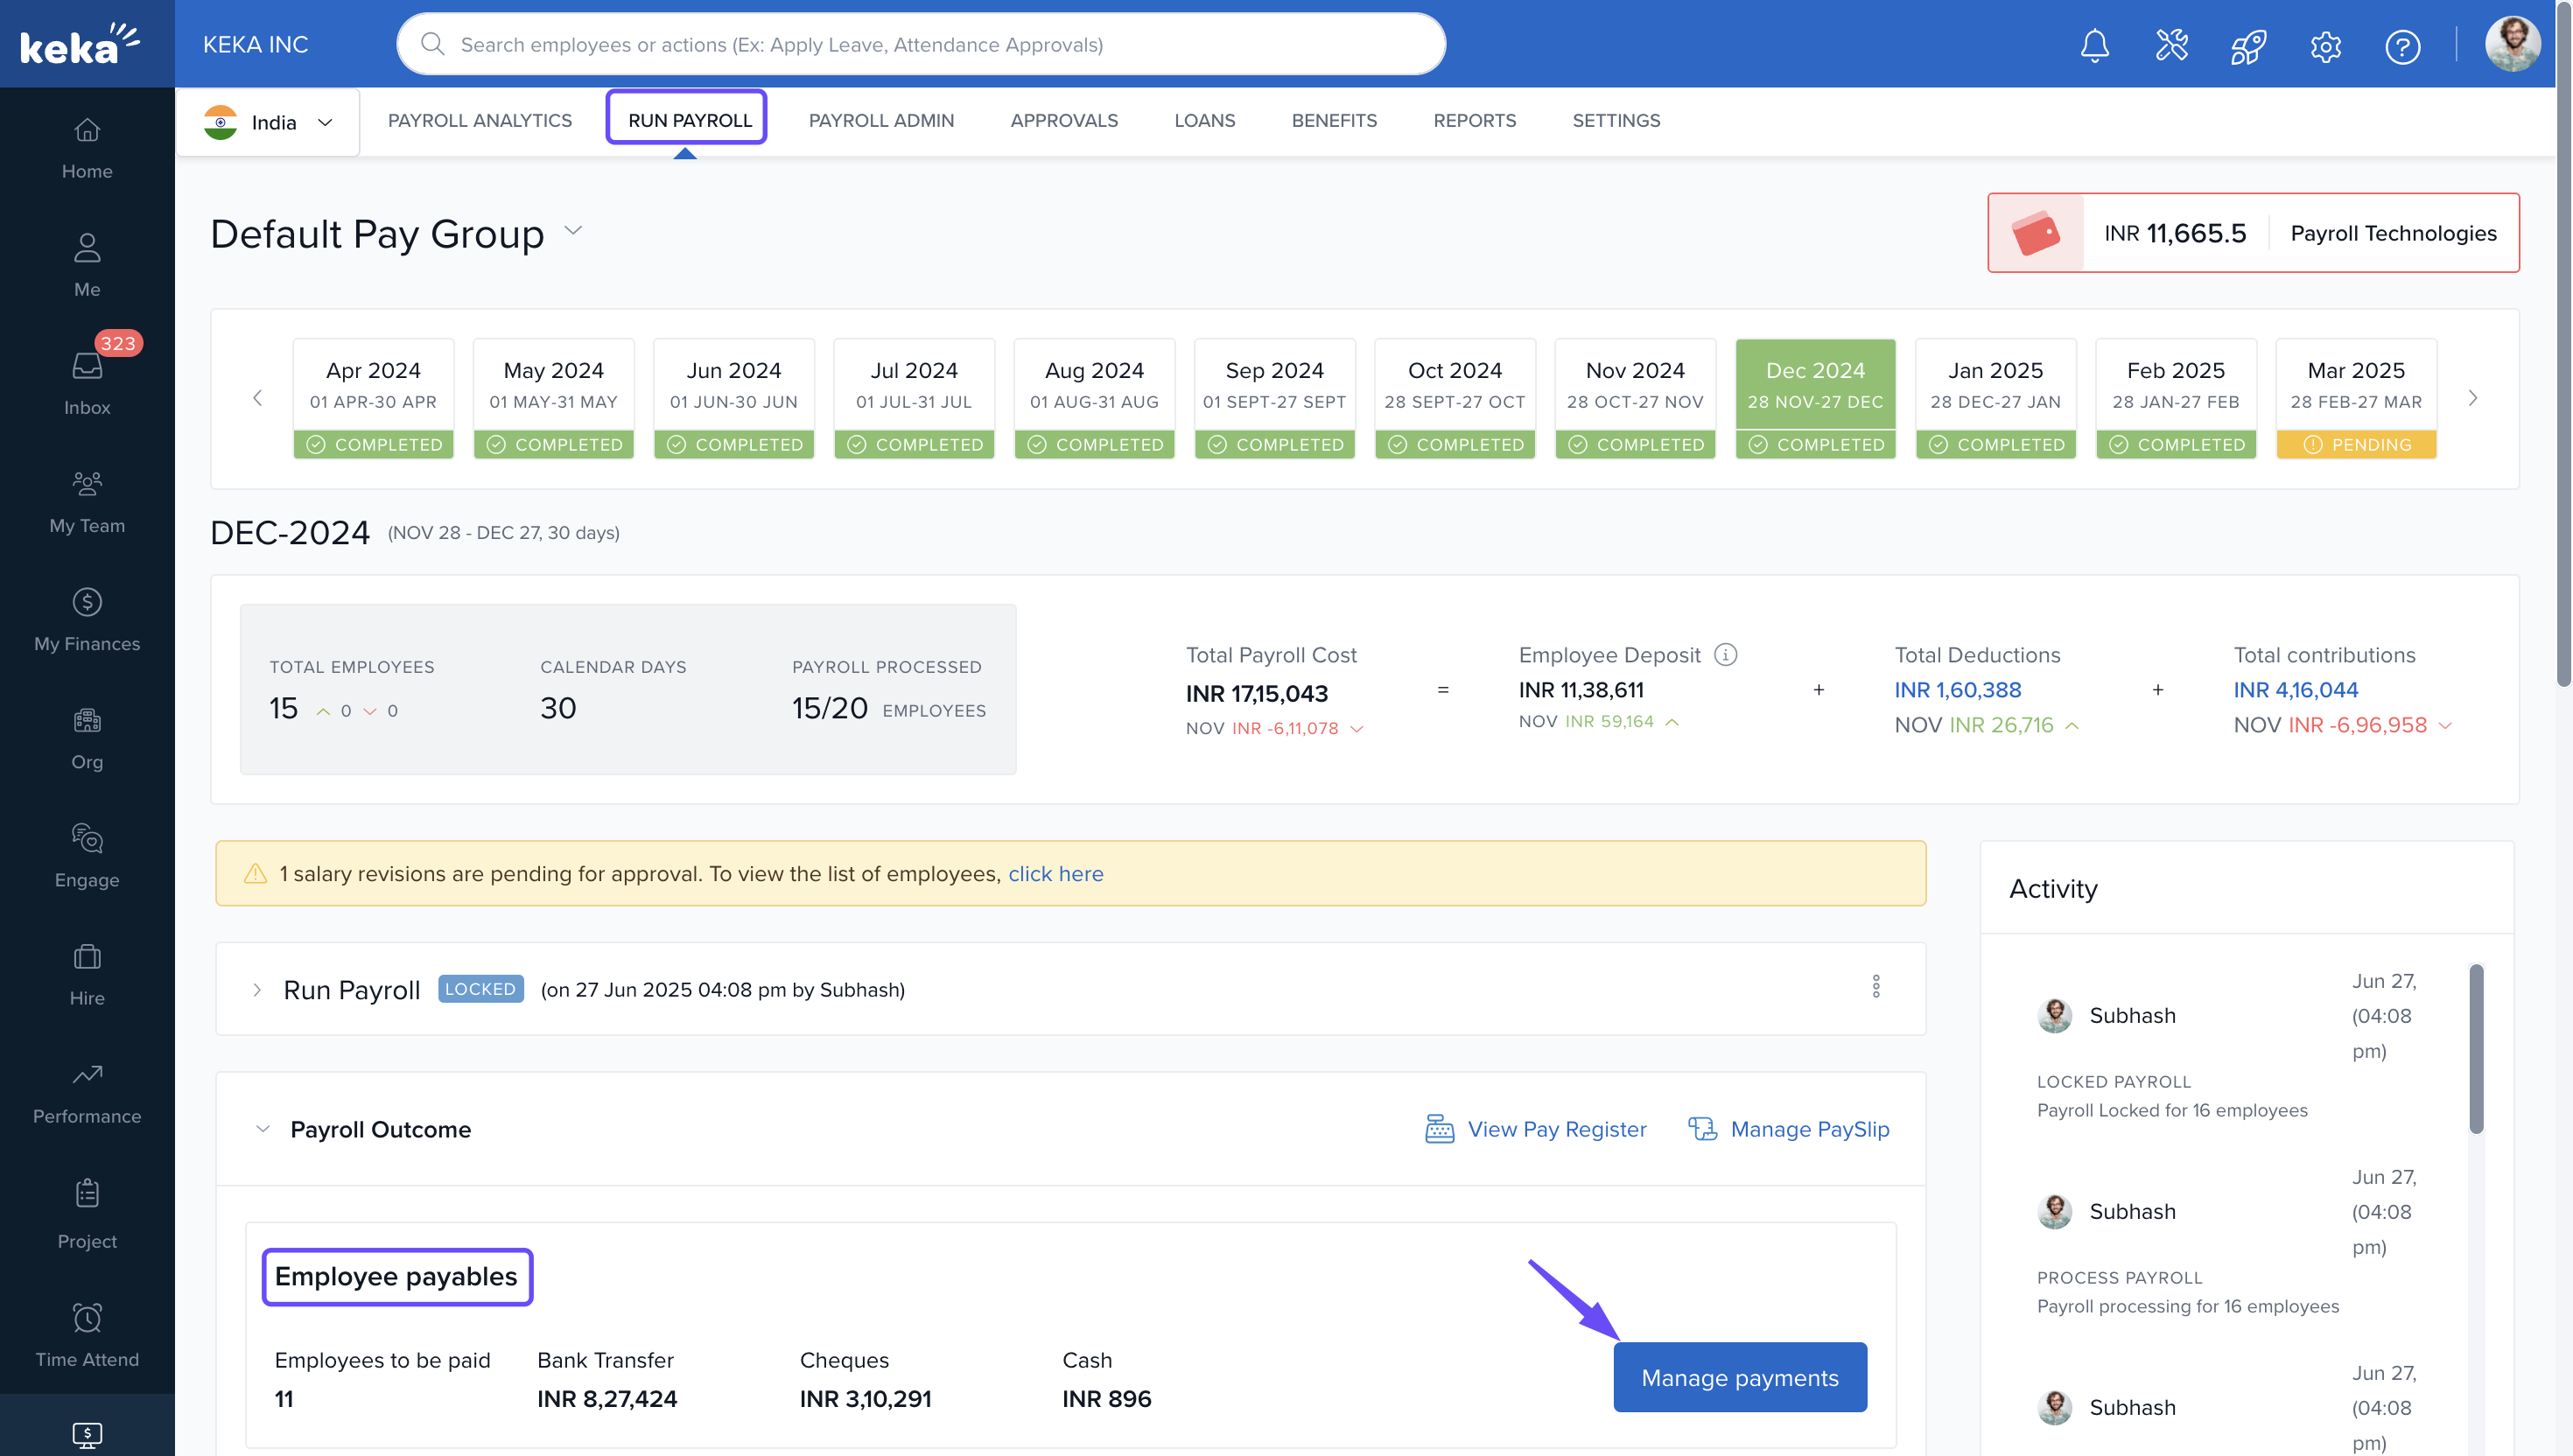Click the Employee Deposit info icon
Viewport: 2573px width, 1456px height.
[1725, 654]
